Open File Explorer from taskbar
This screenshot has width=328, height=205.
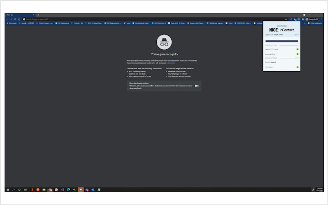[x=44, y=190]
